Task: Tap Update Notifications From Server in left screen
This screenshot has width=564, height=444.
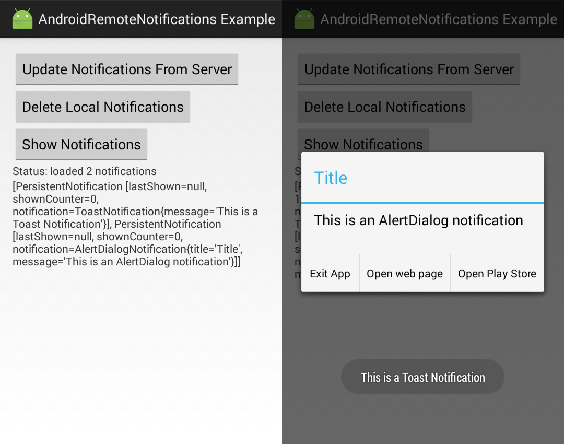Action: [126, 69]
